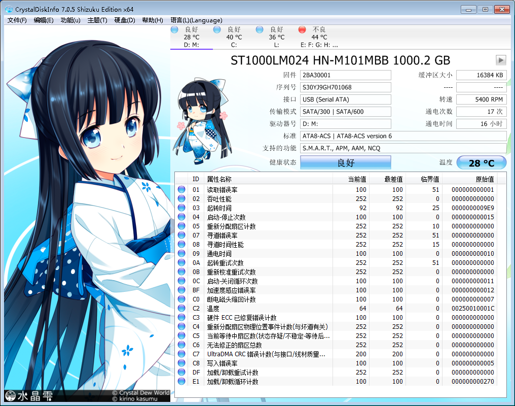The image size is (515, 406).
Task: Click the 当前值 column header
Action: [351, 179]
